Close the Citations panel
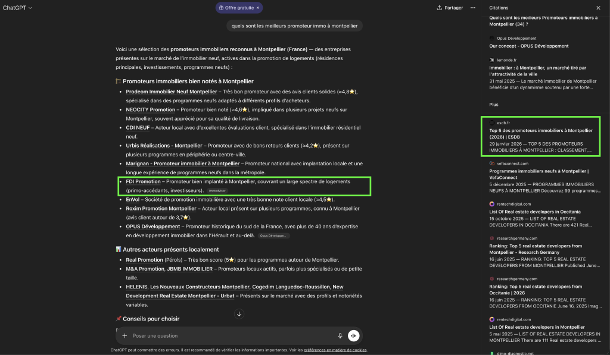The image size is (610, 355). (598, 8)
